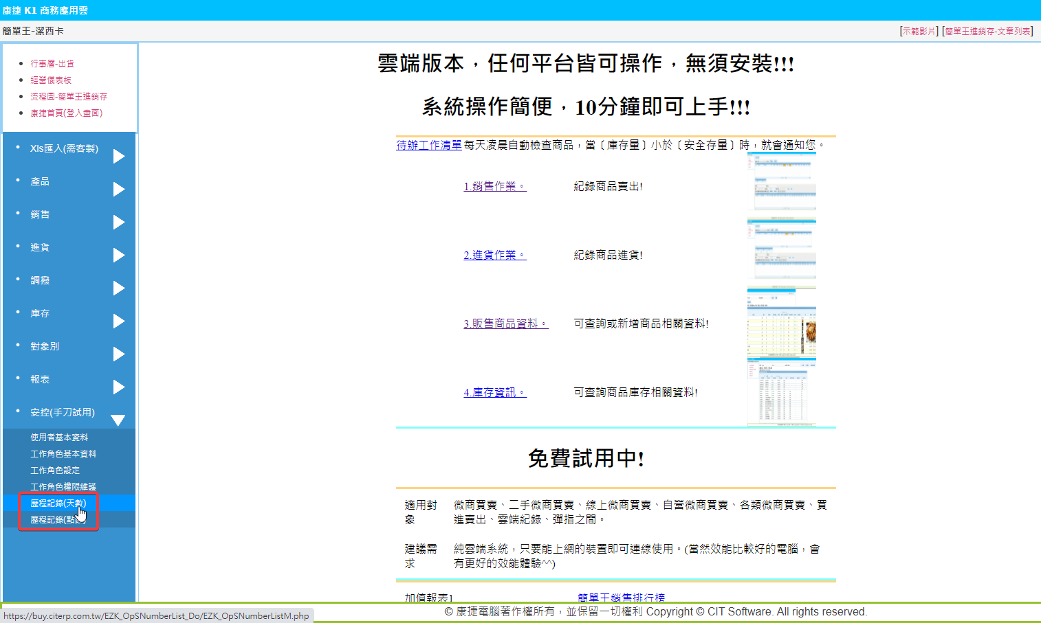Expand the 對象別 section arrow
This screenshot has height=623, width=1041.
click(x=119, y=354)
